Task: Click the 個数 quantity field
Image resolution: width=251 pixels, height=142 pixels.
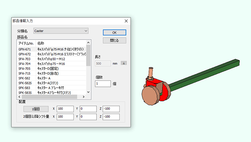Action: tap(103, 84)
